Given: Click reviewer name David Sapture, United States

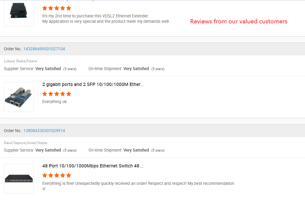Looking at the screenshot, I should (25, 143).
